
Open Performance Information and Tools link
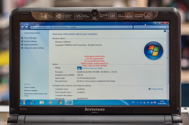click(36, 95)
